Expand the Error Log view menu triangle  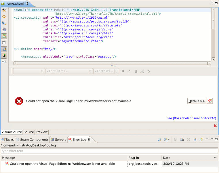pyautogui.click(x=207, y=139)
